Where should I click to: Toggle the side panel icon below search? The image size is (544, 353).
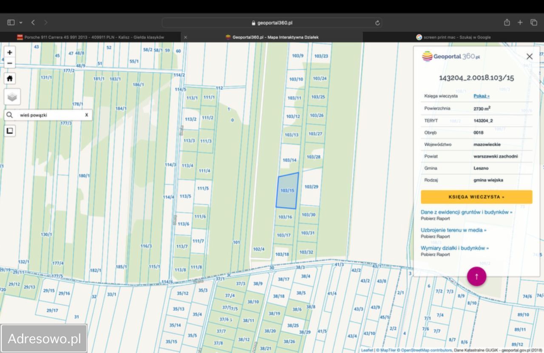(x=10, y=131)
